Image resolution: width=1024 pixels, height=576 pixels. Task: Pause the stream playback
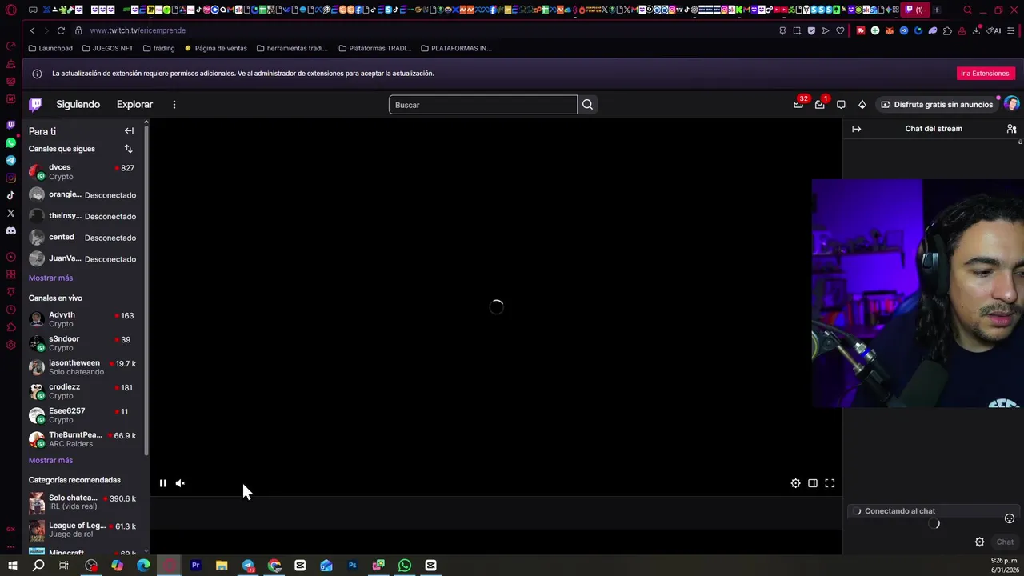(162, 483)
